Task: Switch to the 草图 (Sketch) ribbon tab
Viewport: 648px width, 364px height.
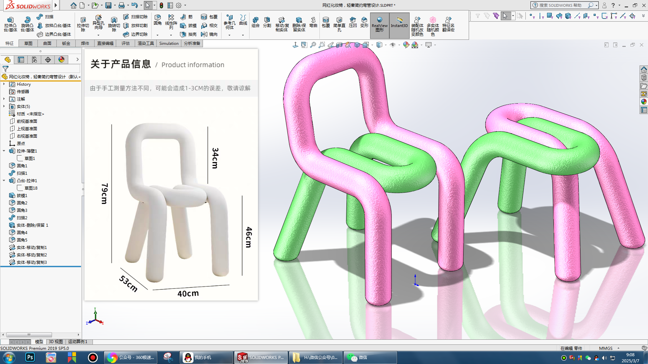Action: 28,43
